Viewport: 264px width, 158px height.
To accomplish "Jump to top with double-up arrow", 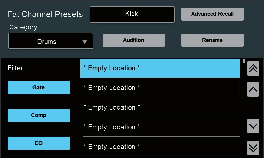I will [253, 68].
